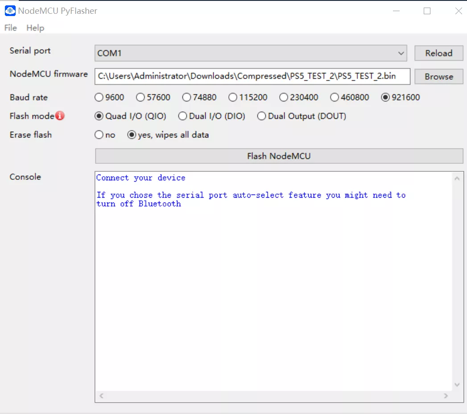Select Dual Output (DOUT) flash mode
Viewport: 467px width, 414px height.
click(261, 116)
